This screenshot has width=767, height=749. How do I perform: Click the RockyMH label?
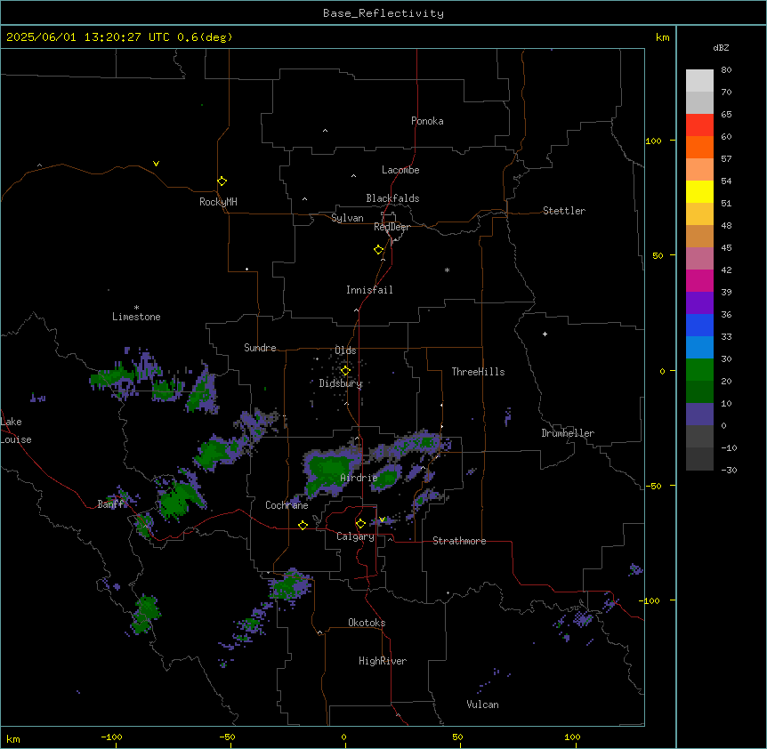pos(218,202)
